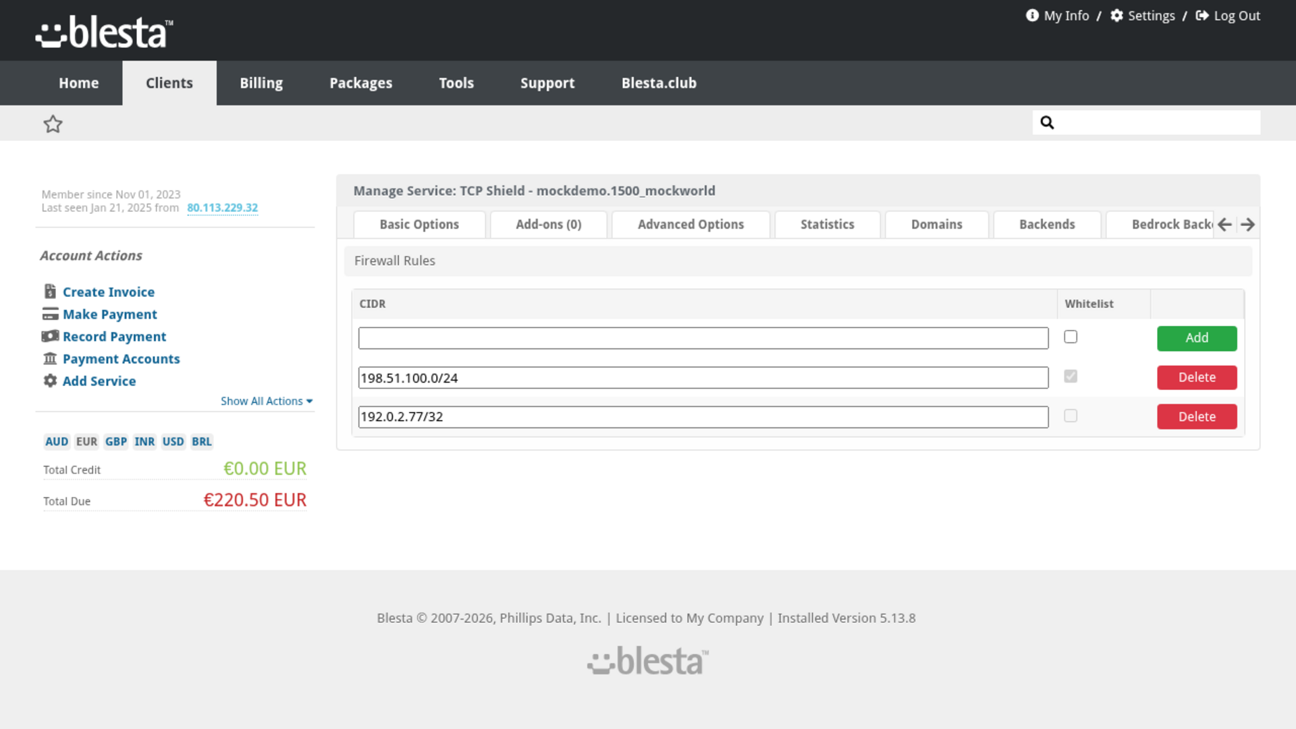Viewport: 1296px width, 729px height.
Task: Open the Make Payment link
Action: point(110,314)
